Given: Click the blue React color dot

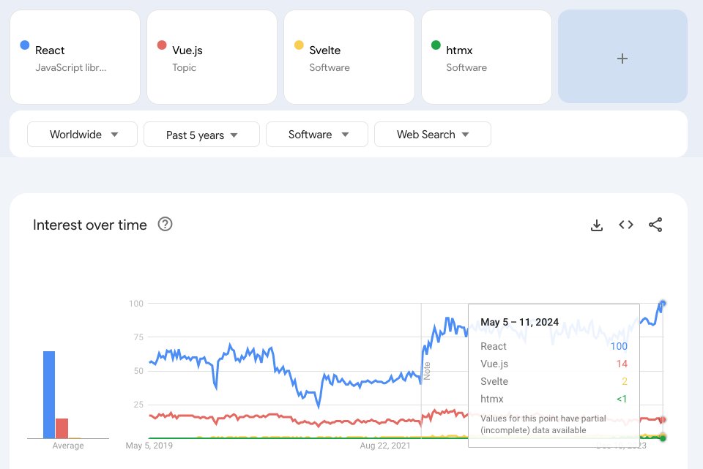Looking at the screenshot, I should [x=25, y=45].
